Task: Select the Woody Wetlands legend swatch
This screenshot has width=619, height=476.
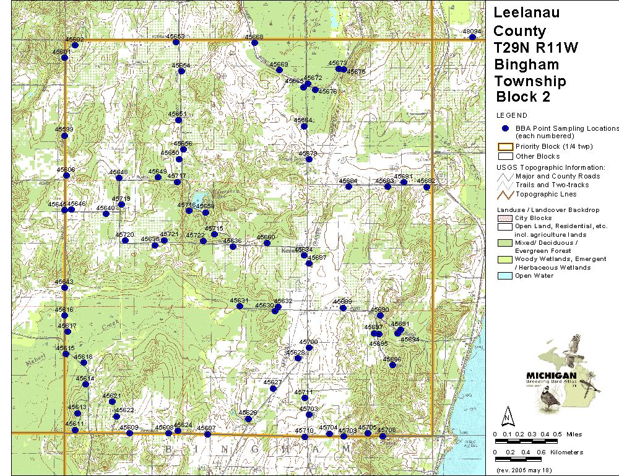Action: pos(504,260)
